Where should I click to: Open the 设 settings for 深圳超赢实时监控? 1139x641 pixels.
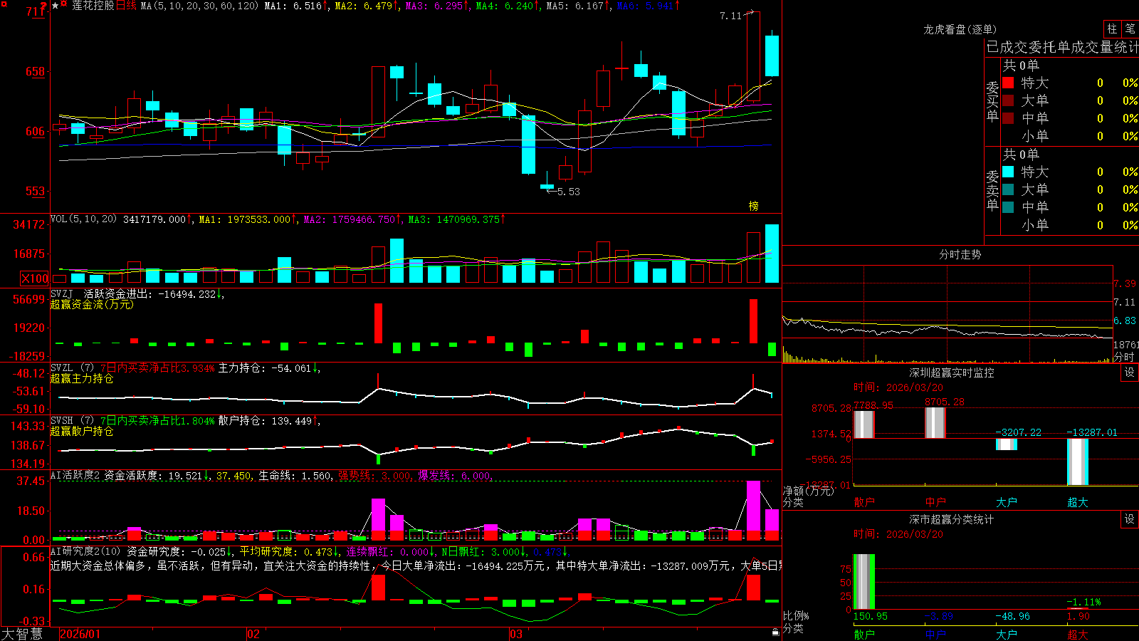click(x=1129, y=372)
